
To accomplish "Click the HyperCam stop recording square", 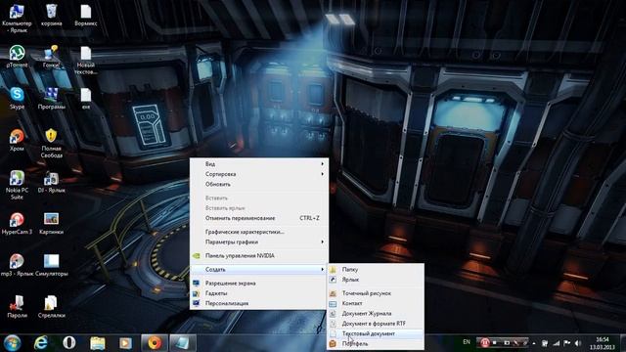I will click(x=495, y=342).
